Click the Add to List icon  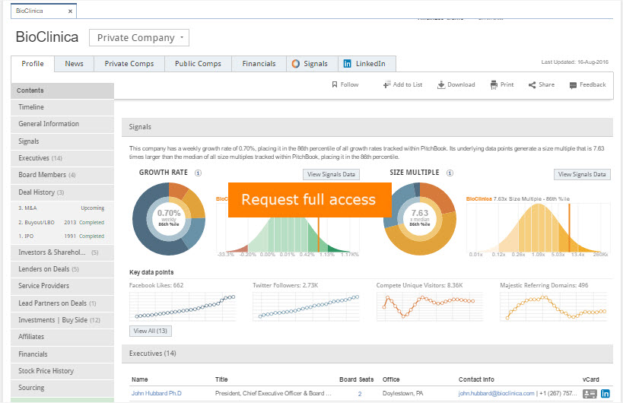[x=386, y=84]
